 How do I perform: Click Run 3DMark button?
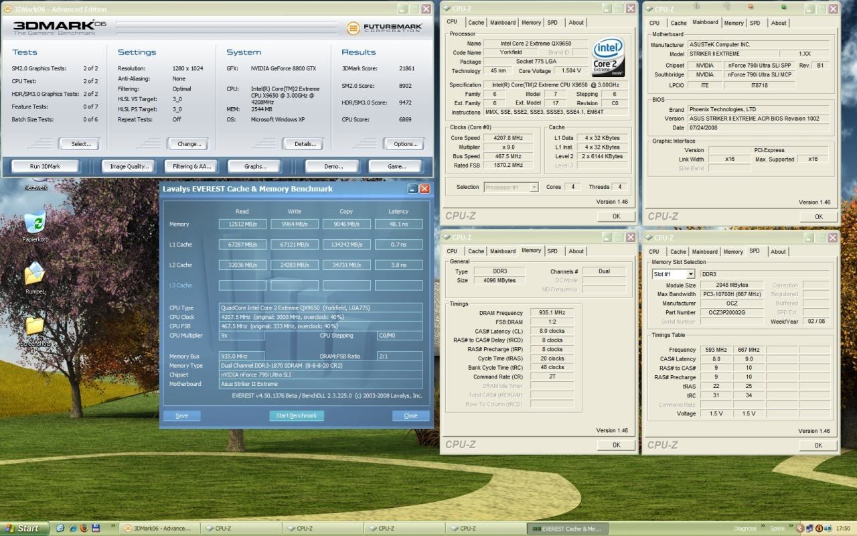click(46, 166)
